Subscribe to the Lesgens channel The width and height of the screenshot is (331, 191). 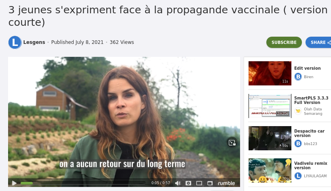pyautogui.click(x=284, y=42)
